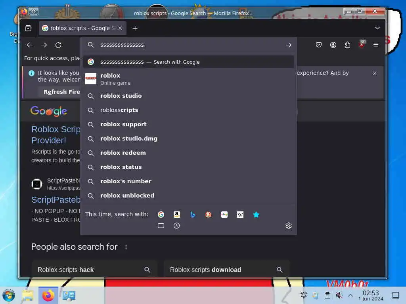Select the roblox unblocked suggestion
Screen dimensions: 406x304
pyautogui.click(x=188, y=196)
